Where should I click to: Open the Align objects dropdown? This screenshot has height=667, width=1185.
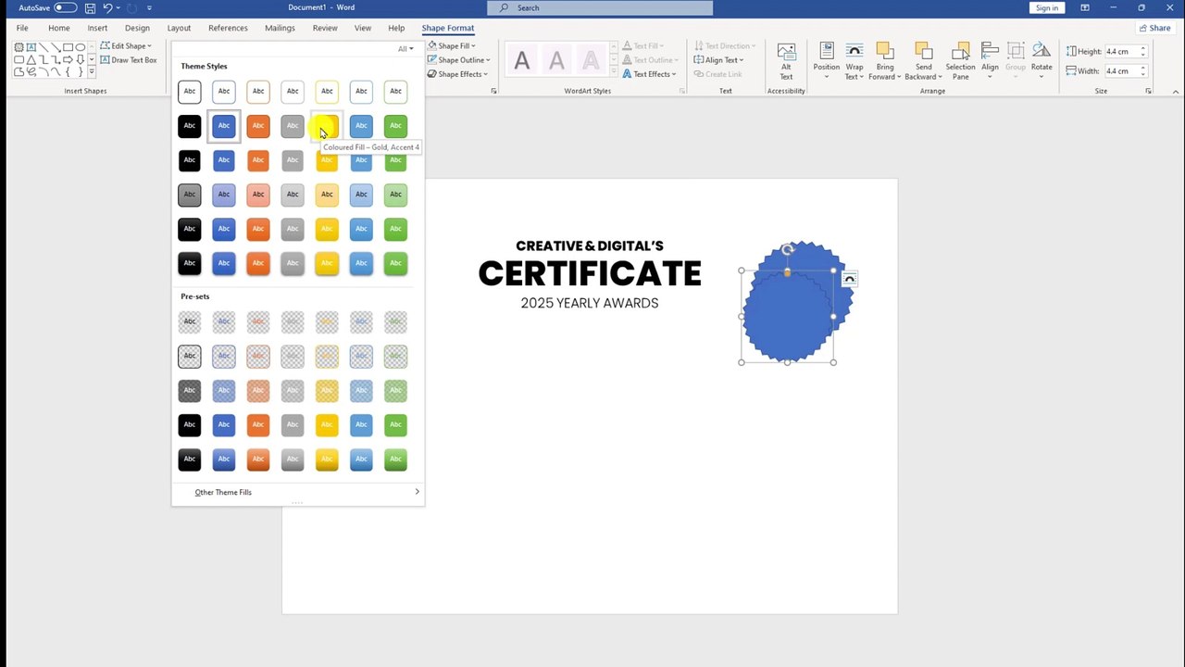pyautogui.click(x=990, y=62)
